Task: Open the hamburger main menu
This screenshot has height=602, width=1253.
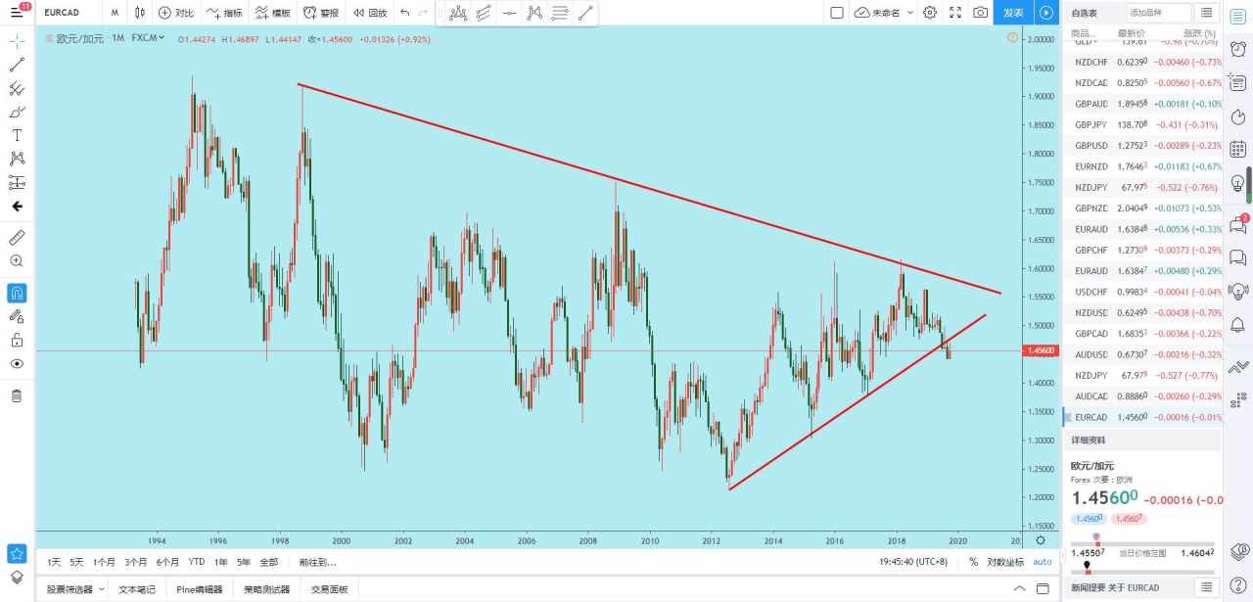Action: (x=18, y=13)
